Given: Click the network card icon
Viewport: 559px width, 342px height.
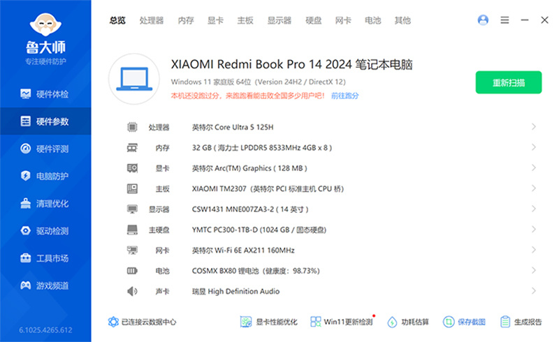Looking at the screenshot, I should 132,250.
